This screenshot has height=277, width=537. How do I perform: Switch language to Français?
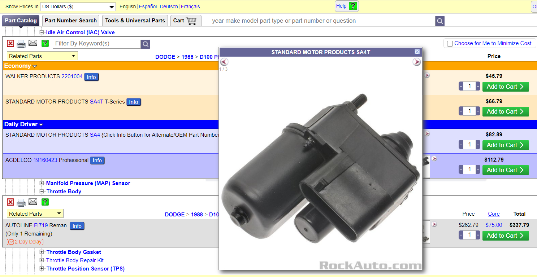click(x=190, y=6)
